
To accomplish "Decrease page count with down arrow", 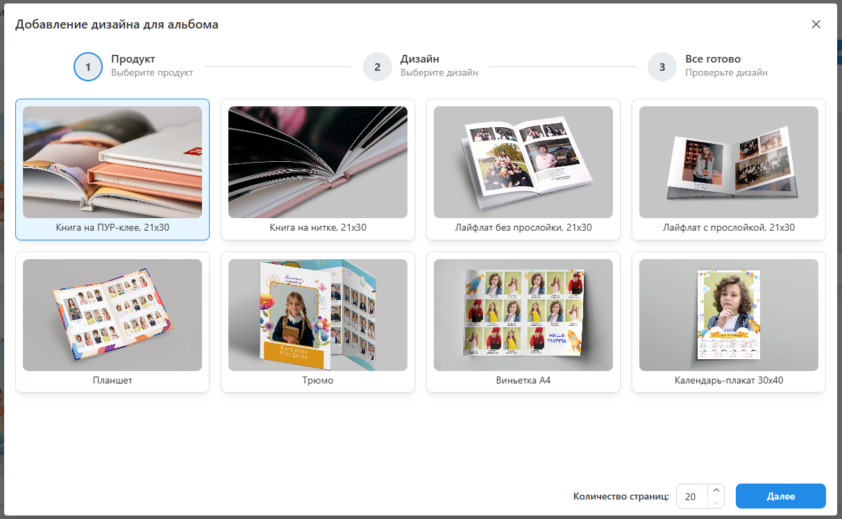I will [x=716, y=502].
